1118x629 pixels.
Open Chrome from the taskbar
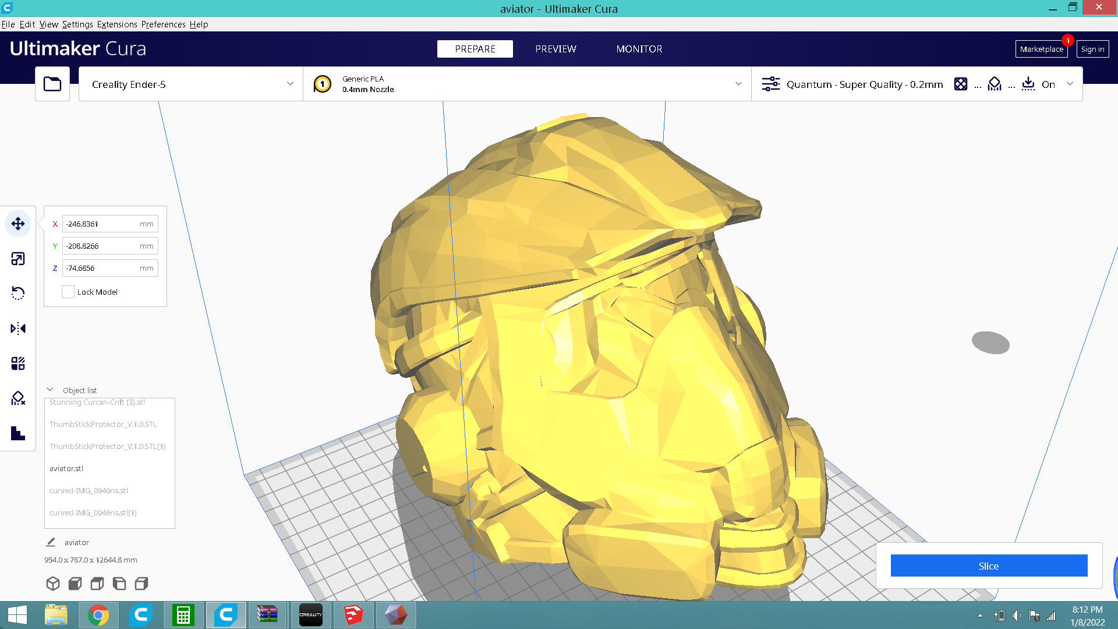[x=98, y=615]
